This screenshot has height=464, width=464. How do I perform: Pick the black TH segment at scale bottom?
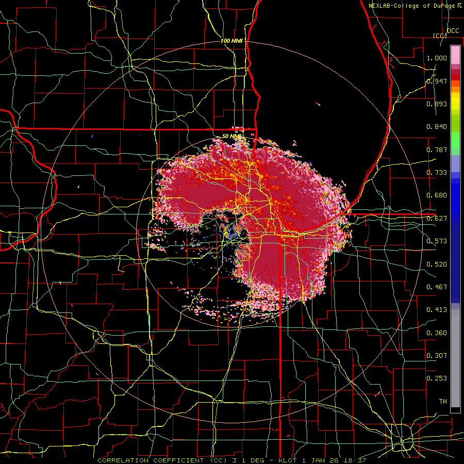pos(455,410)
